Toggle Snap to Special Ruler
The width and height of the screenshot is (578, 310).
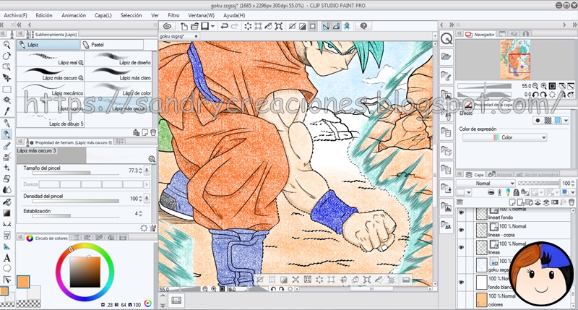click(336, 26)
